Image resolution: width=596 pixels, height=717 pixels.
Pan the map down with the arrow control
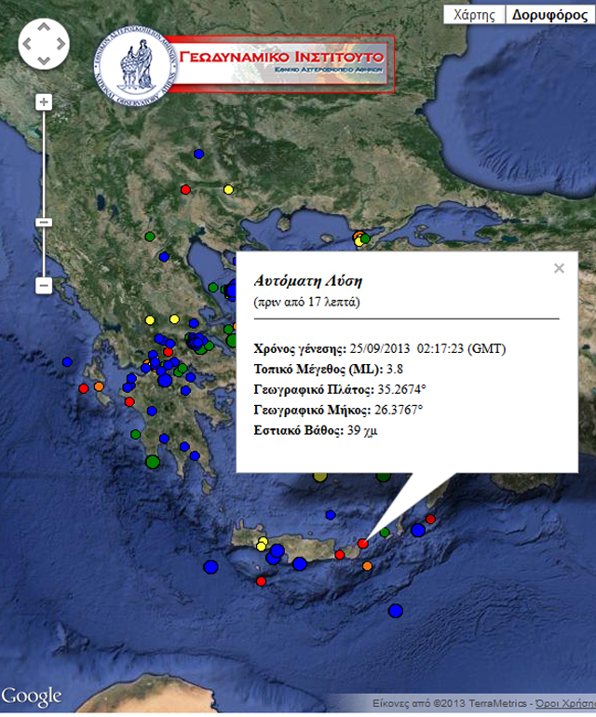[x=44, y=58]
